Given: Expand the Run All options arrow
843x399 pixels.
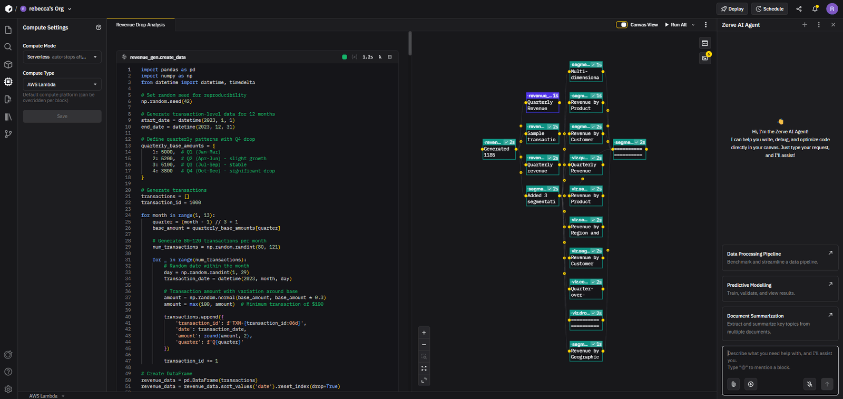Looking at the screenshot, I should [x=693, y=25].
